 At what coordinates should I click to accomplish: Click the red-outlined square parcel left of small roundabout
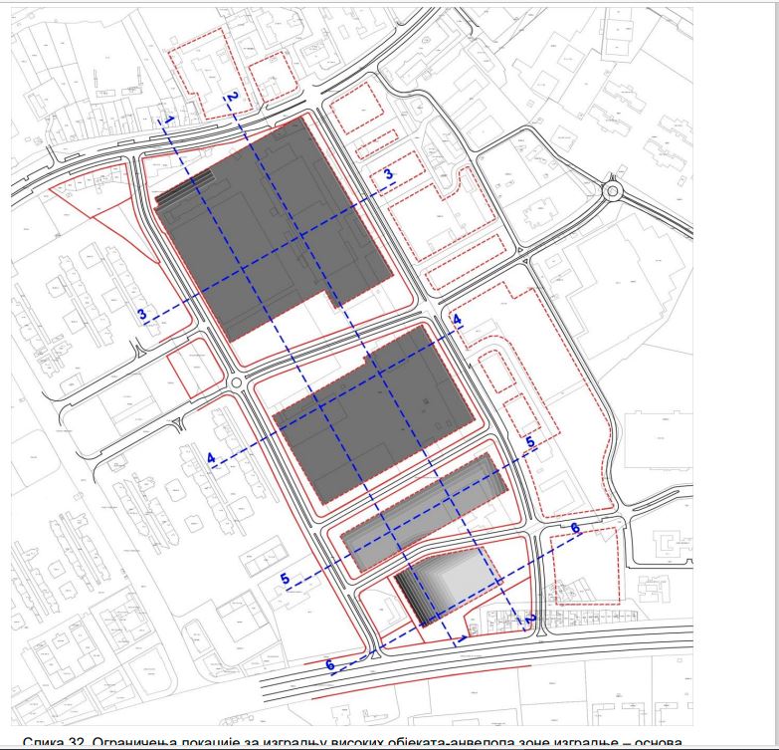tap(194, 367)
